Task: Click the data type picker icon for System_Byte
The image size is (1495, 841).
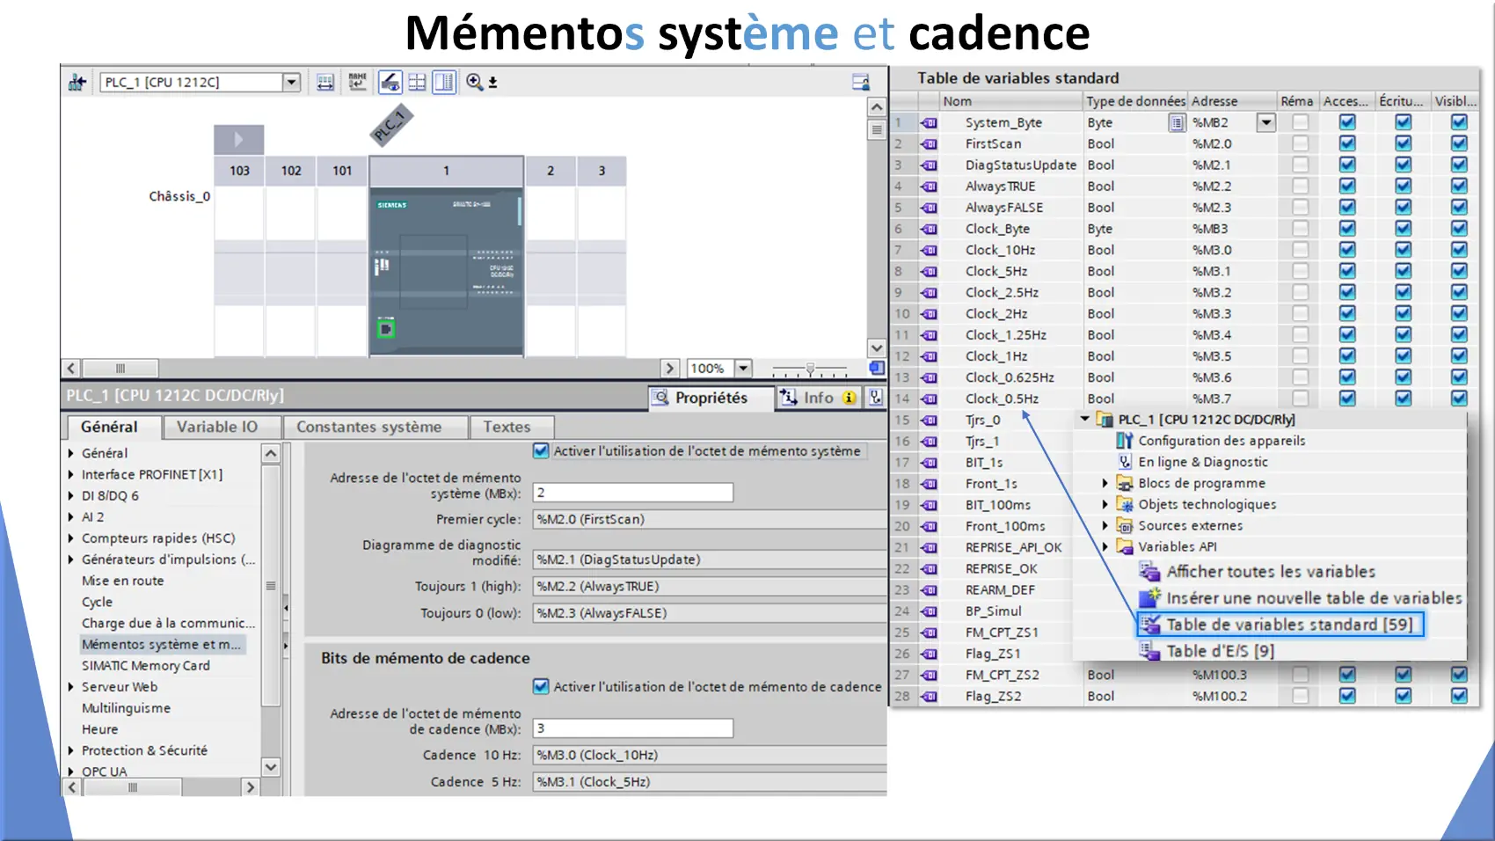Action: click(x=1177, y=123)
